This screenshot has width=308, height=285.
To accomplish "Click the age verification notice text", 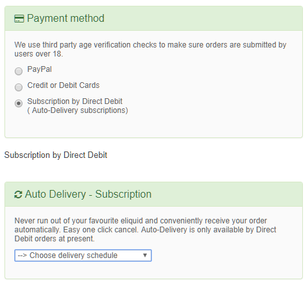I will pos(150,49).
